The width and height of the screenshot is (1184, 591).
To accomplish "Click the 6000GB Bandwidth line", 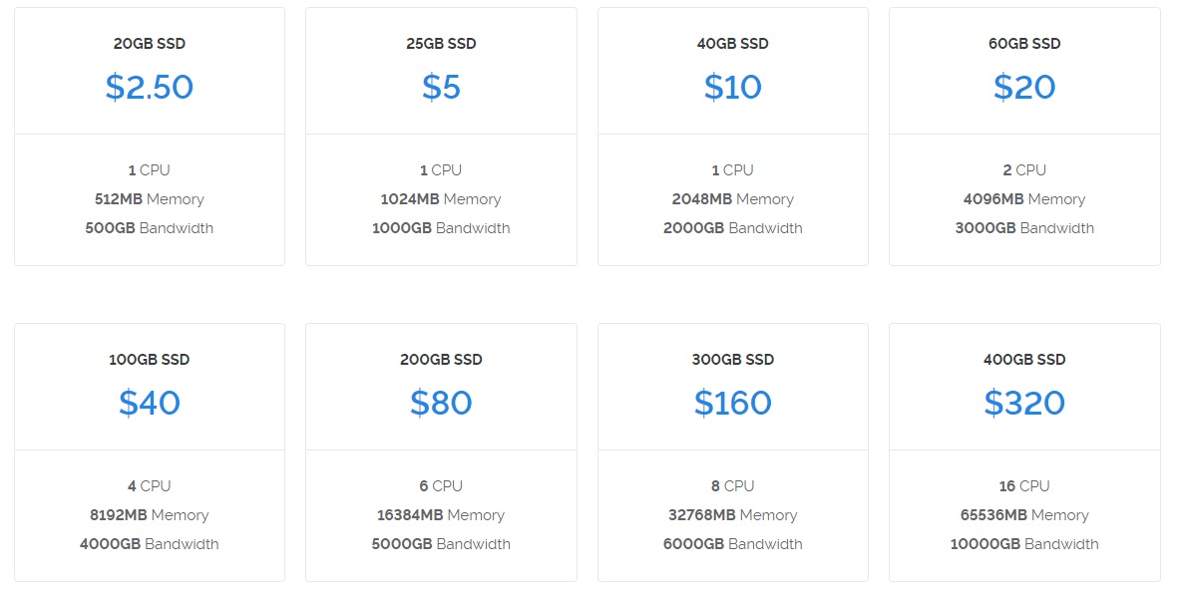I will [732, 543].
